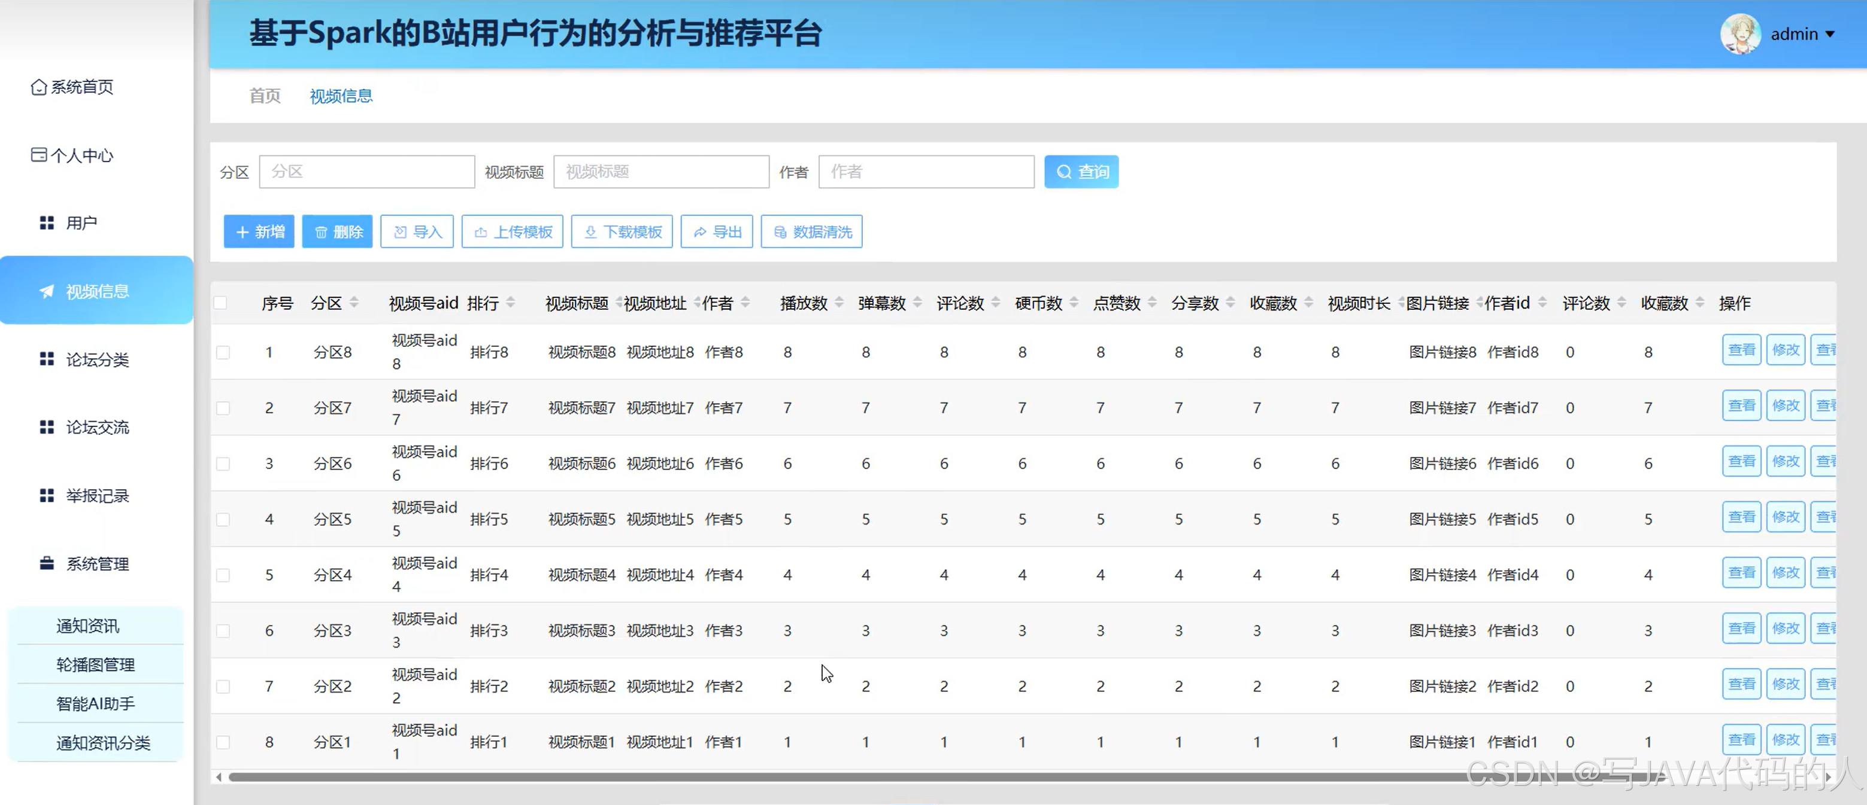Click the database icon on 数据清洗
Viewport: 1867px width, 805px height.
(781, 231)
